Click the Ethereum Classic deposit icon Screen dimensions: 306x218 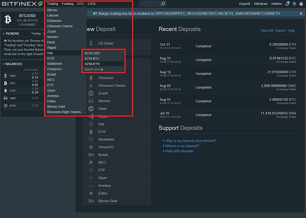coord(91,85)
